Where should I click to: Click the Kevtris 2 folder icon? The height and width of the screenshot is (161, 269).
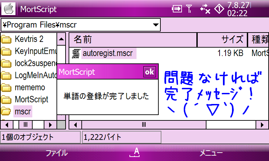6,39
